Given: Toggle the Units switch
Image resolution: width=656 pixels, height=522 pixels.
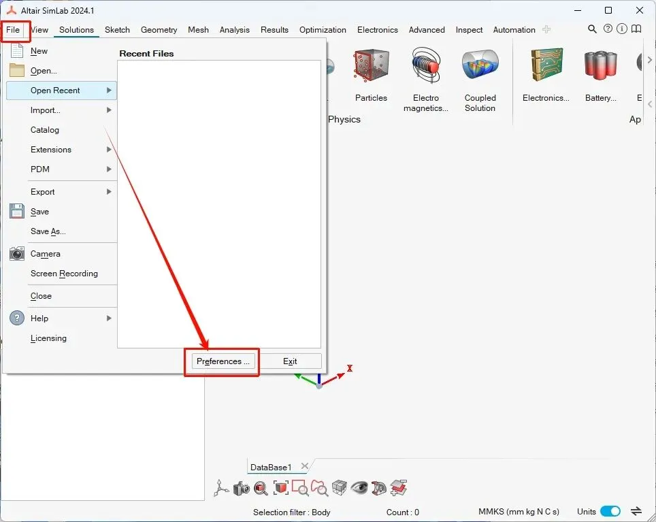Looking at the screenshot, I should (610, 511).
